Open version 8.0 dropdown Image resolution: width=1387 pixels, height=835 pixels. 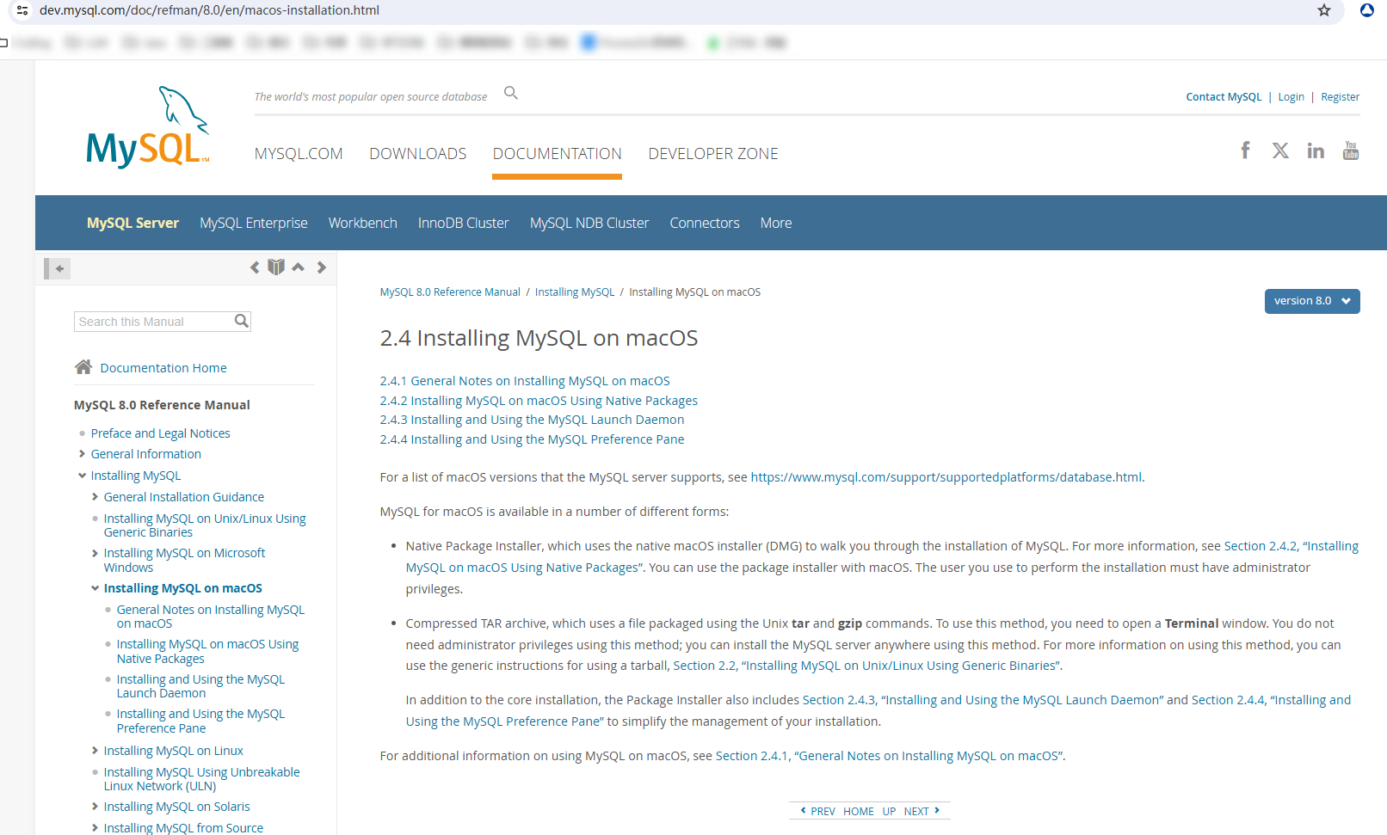[x=1312, y=301]
